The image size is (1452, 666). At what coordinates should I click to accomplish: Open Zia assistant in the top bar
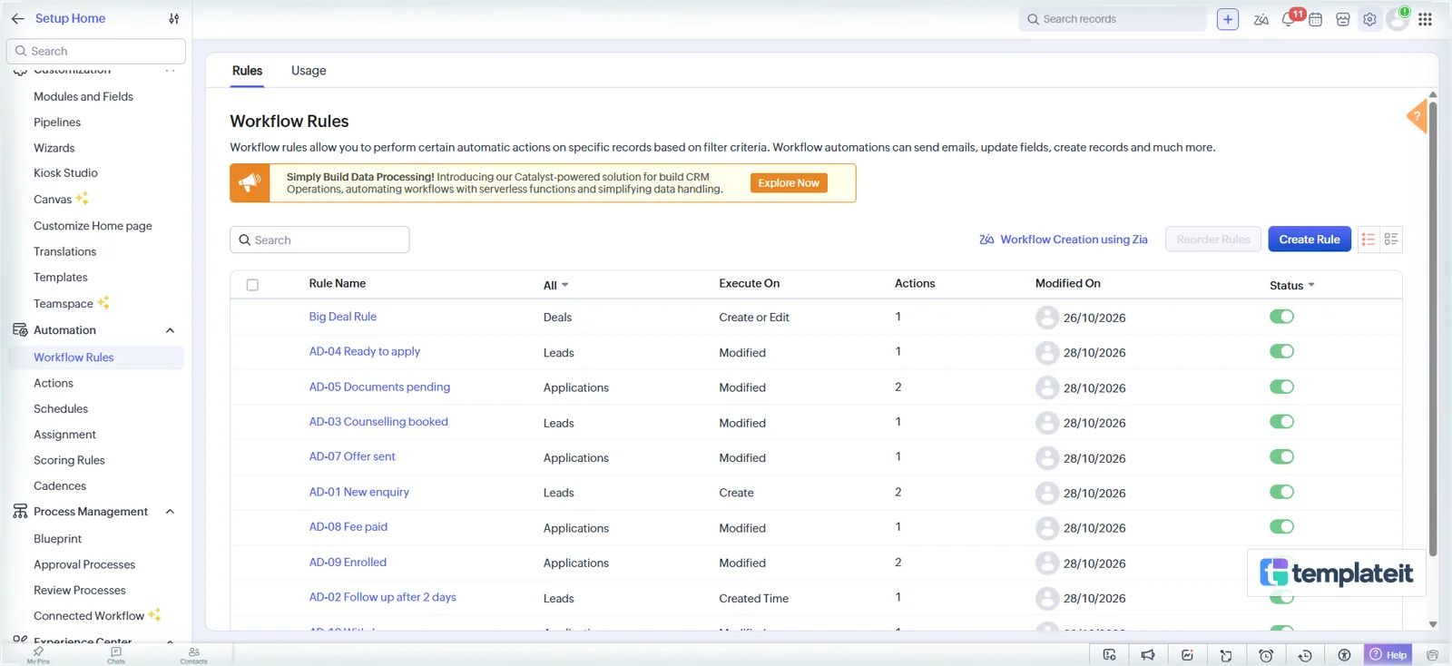point(1261,19)
